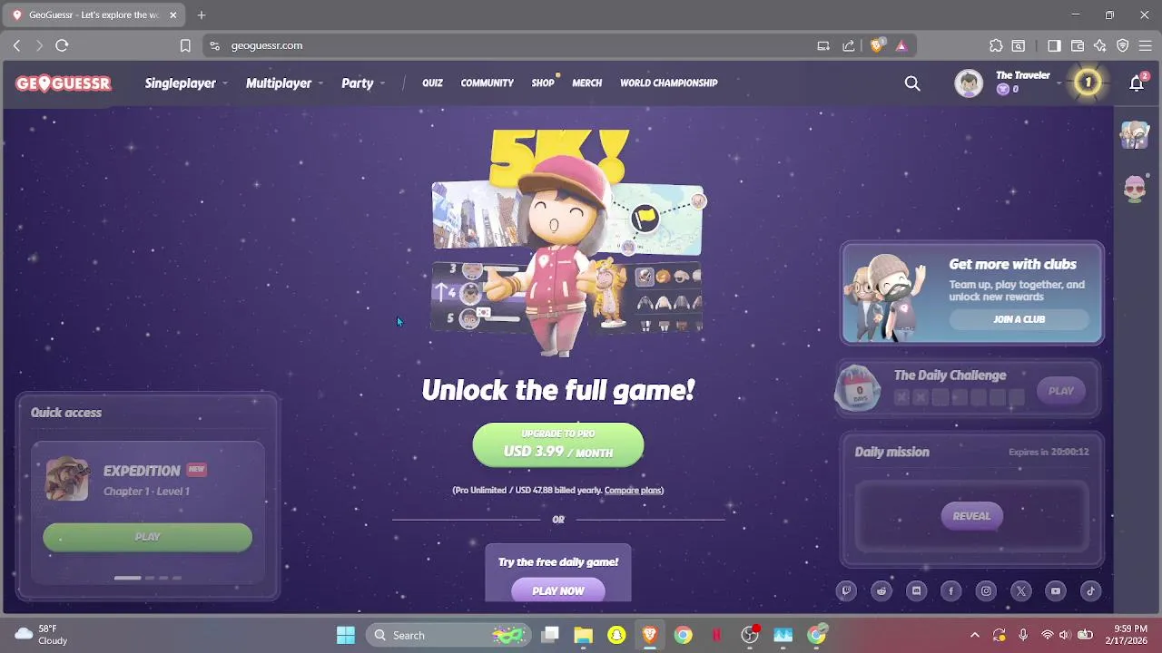Close the GeoGuessr browser tab
The width and height of the screenshot is (1162, 653).
coord(172,15)
